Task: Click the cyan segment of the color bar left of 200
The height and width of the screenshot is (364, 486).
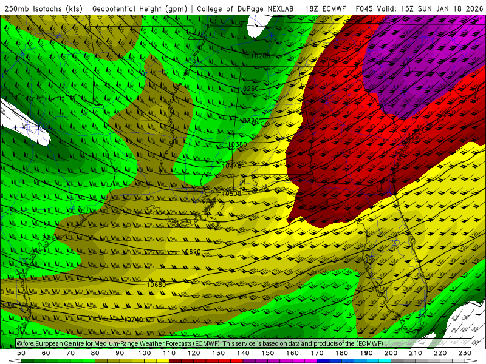Action: 385,361
